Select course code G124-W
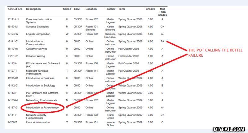The height and width of the screenshot is (133, 248). coord(13,34)
